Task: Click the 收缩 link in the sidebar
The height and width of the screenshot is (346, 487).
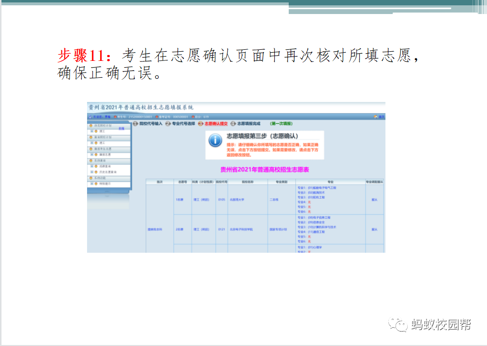Action: pos(121,129)
